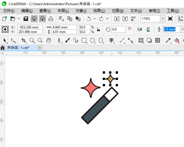Viewport: 184px width, 147px height.
Task: Click the object height field 4.91 mm
Action: tap(64, 32)
